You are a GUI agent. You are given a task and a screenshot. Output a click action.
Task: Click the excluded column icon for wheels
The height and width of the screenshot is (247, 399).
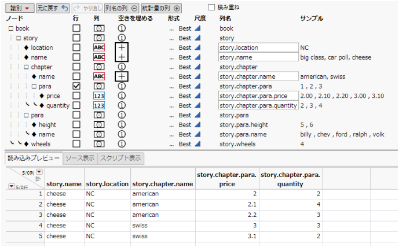coord(99,144)
